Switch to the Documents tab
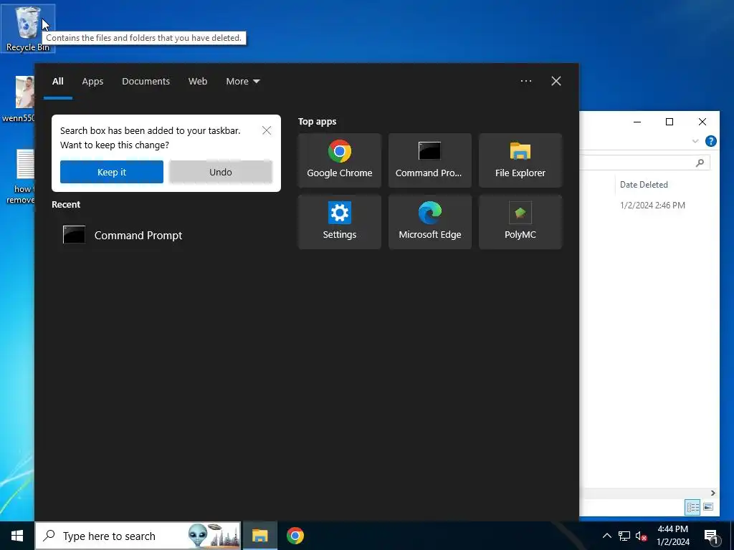 click(x=146, y=82)
